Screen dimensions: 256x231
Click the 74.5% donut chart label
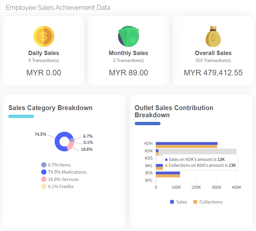click(40, 134)
